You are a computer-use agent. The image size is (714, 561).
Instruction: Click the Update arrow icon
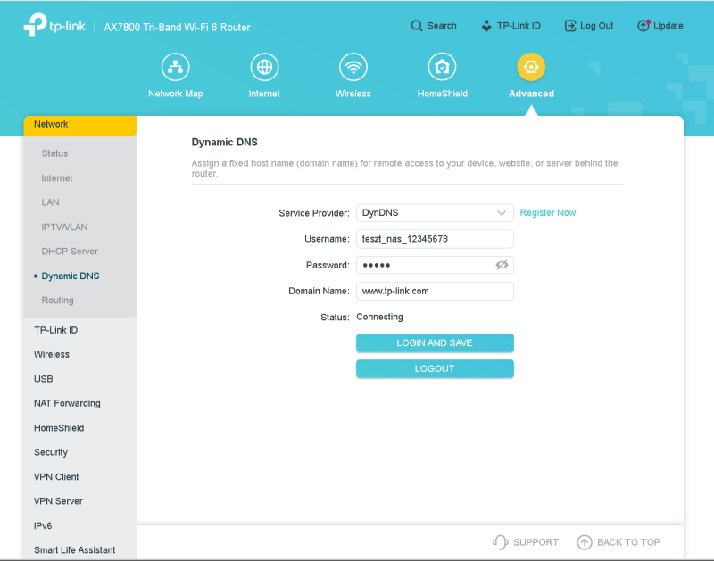tap(643, 26)
